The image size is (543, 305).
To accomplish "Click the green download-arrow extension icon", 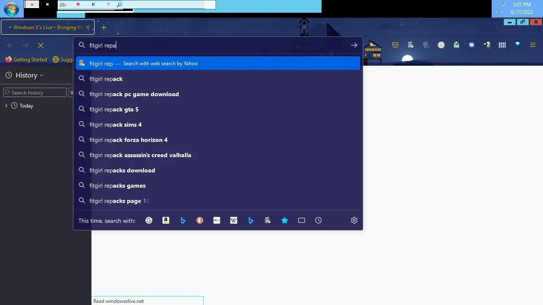I will tap(456, 45).
